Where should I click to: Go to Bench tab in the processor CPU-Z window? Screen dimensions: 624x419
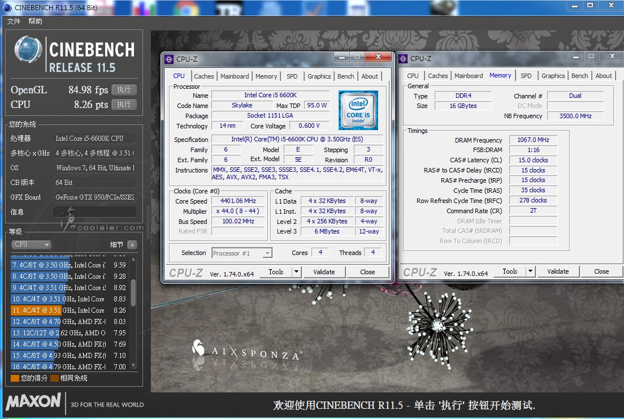346,76
